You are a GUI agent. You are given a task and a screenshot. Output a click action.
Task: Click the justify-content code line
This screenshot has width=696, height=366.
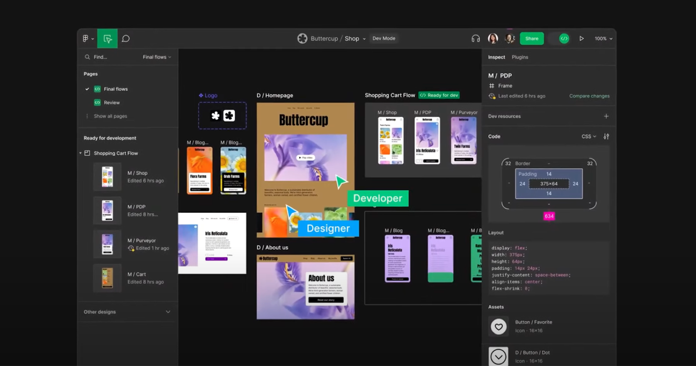click(531, 275)
